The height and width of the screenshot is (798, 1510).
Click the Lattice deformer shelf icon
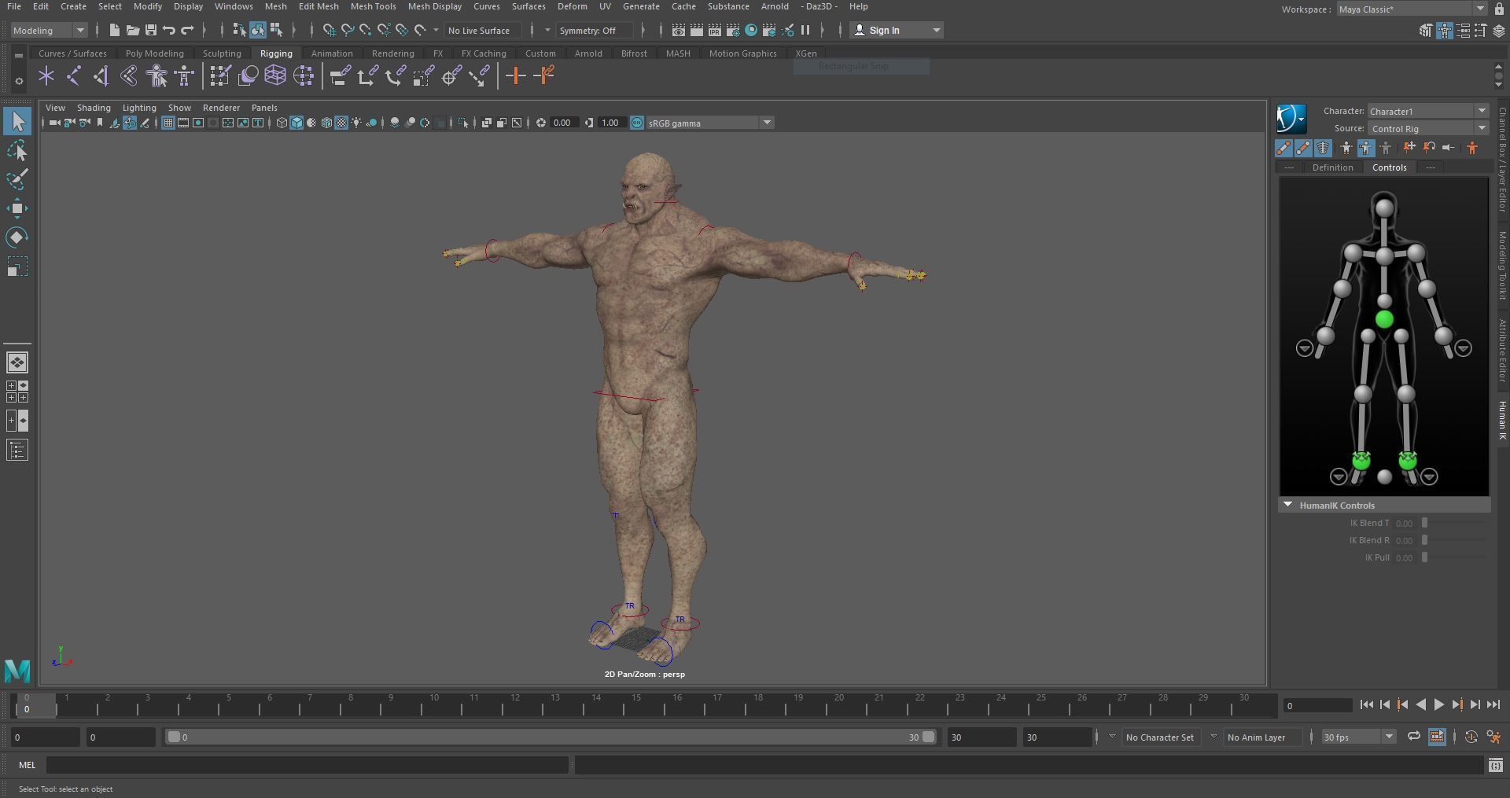coord(275,76)
